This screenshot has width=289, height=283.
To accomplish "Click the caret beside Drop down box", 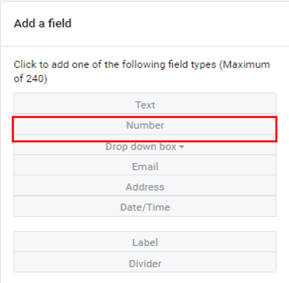I will tap(181, 148).
